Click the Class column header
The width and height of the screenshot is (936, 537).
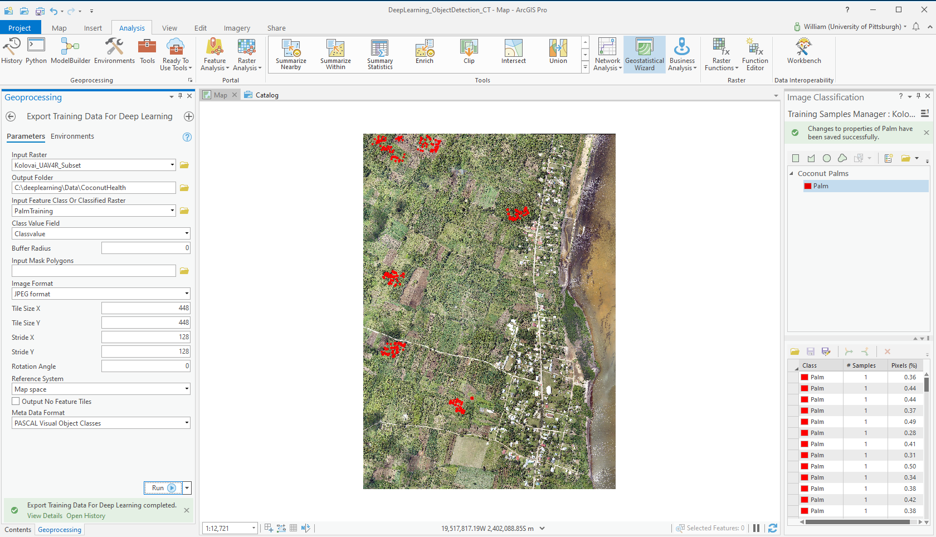click(822, 365)
